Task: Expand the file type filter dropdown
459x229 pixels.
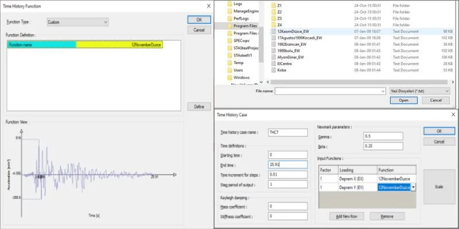Action: (x=420, y=92)
